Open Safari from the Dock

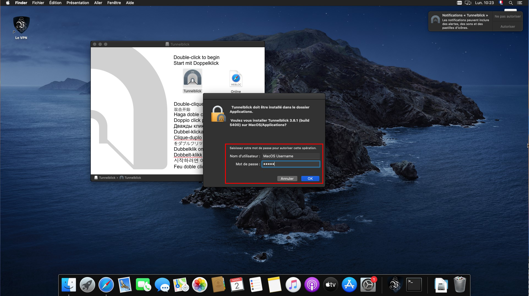(x=106, y=284)
